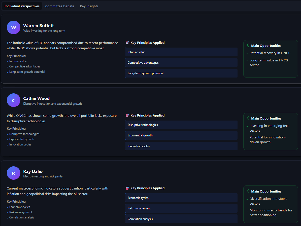Screen dimensions: 301x226
Task: Click Ray Dalio's avatar icon
Action: (13, 173)
